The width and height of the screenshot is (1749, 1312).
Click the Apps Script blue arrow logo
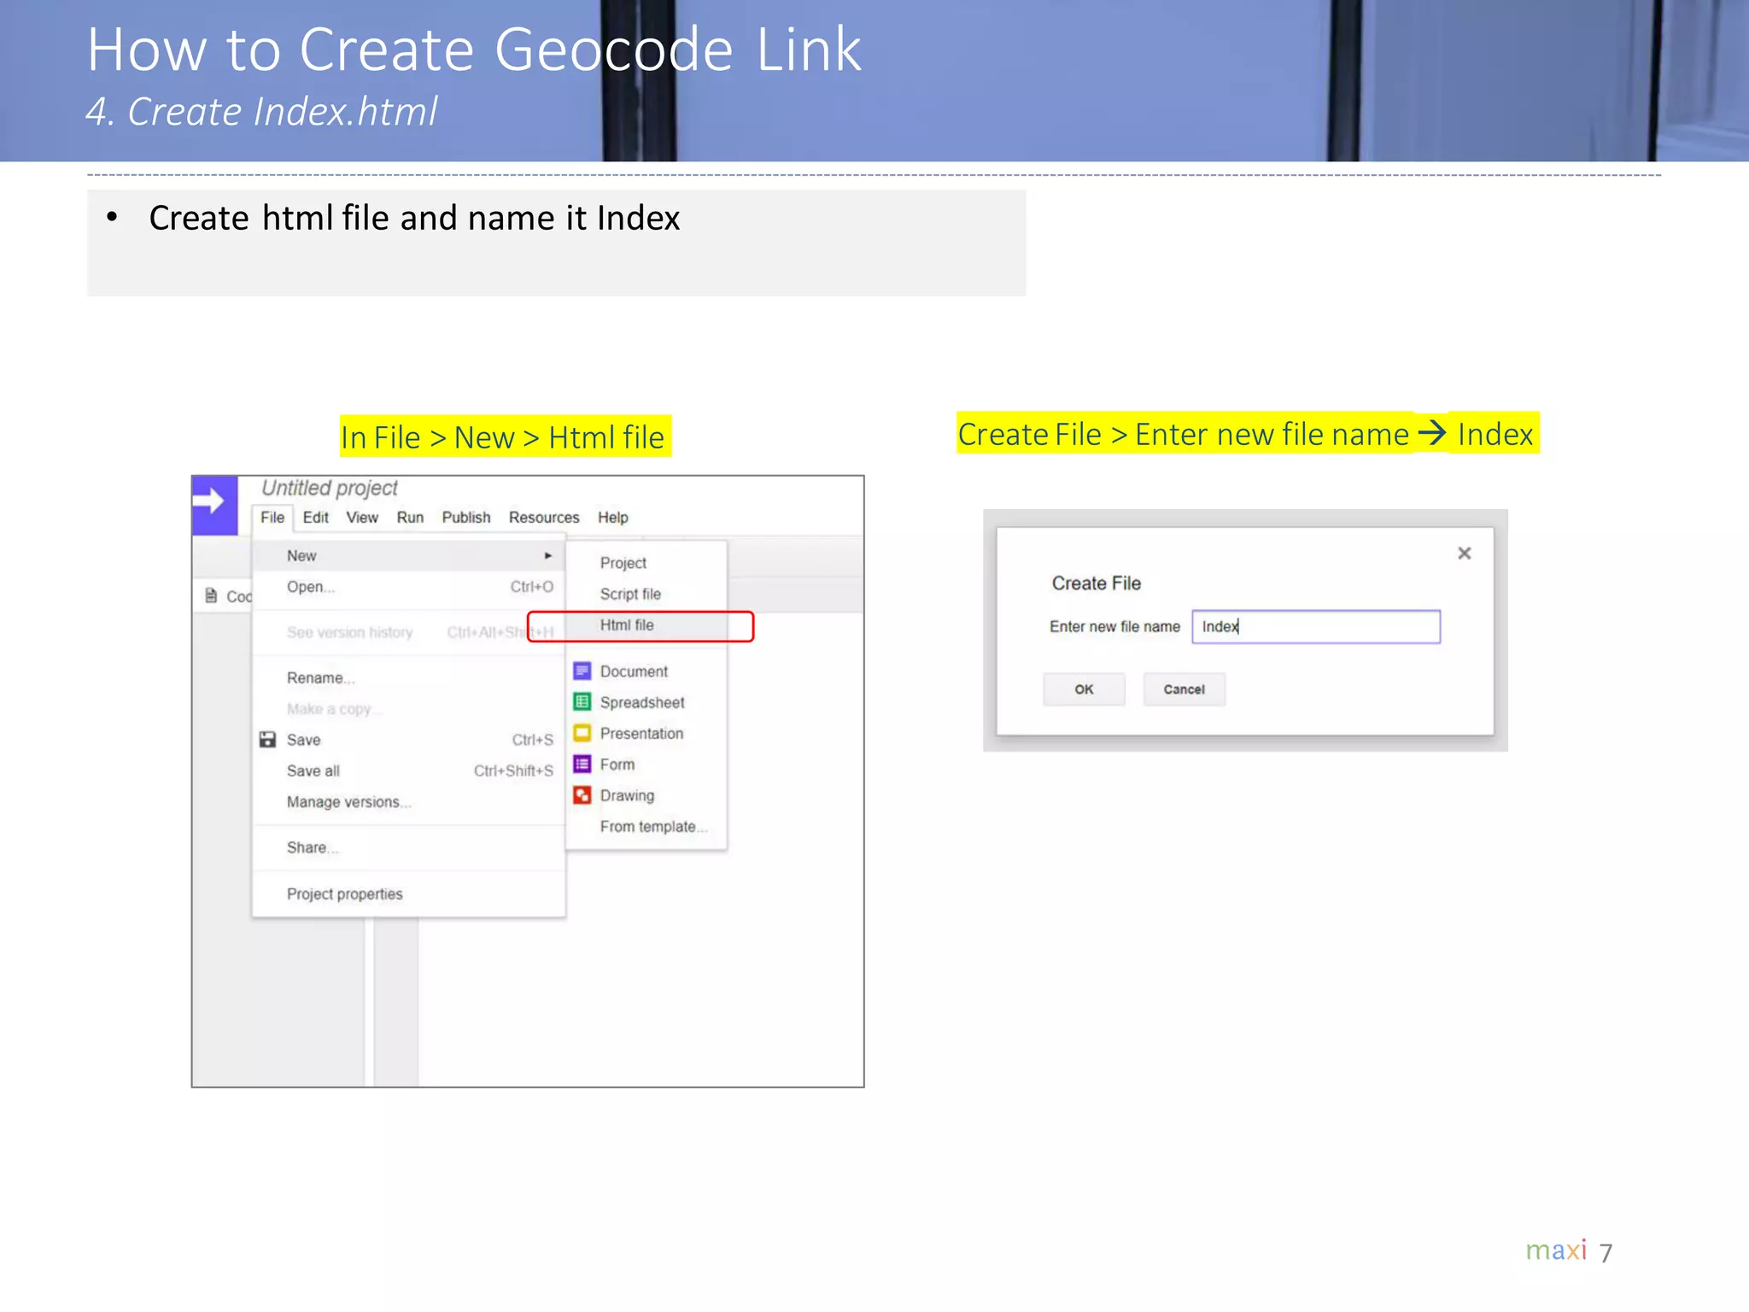click(214, 506)
